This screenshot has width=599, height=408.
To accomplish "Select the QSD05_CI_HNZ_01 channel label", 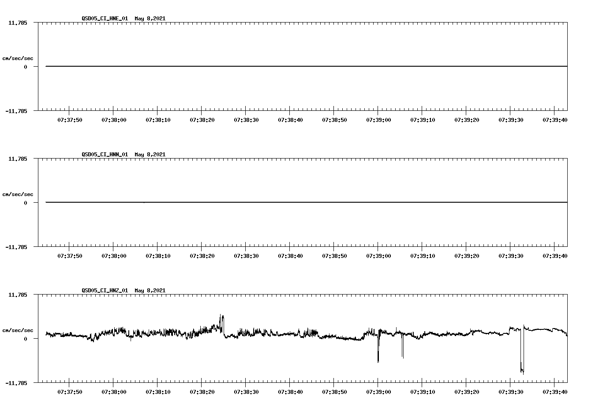I will tap(104, 291).
